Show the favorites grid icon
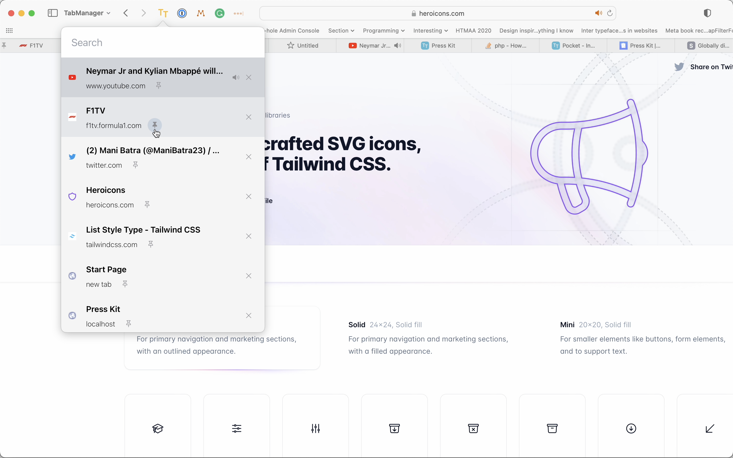The height and width of the screenshot is (458, 733). (x=9, y=31)
